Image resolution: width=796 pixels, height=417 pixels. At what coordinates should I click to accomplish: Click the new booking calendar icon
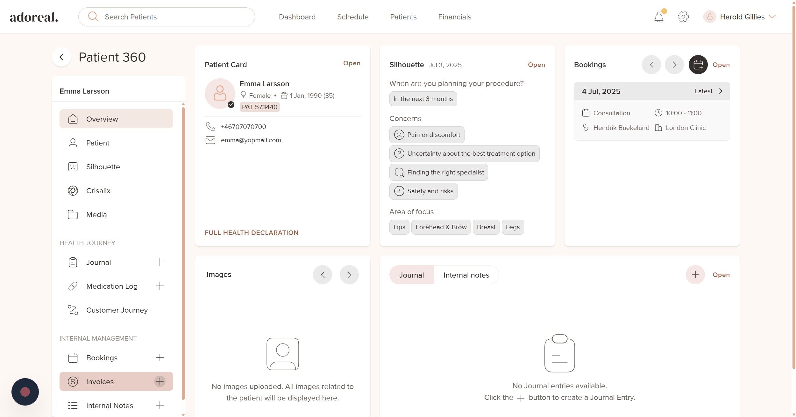click(x=698, y=65)
